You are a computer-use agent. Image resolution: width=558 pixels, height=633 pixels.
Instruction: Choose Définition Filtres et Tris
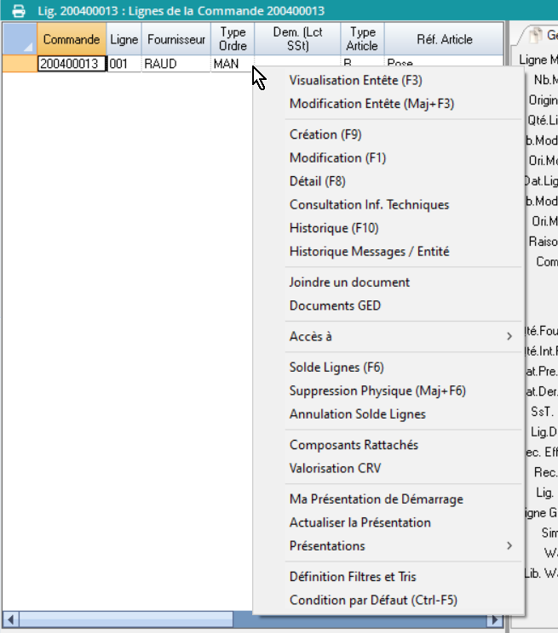[x=353, y=577]
